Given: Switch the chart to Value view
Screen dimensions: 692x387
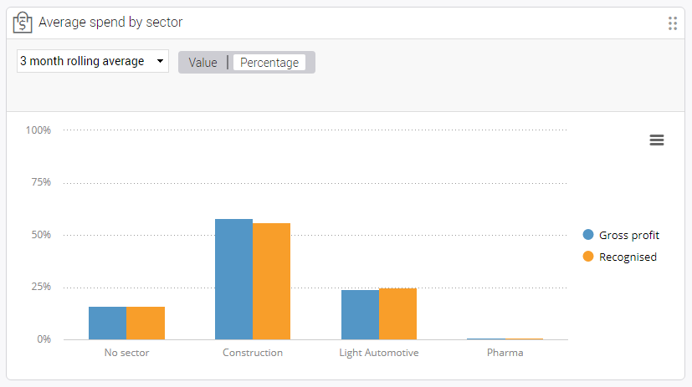Looking at the screenshot, I should coord(202,63).
